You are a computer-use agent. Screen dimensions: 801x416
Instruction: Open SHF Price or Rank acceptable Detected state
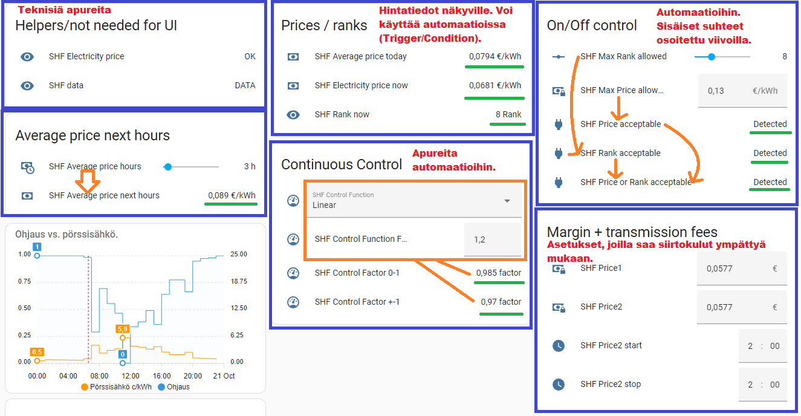(770, 183)
